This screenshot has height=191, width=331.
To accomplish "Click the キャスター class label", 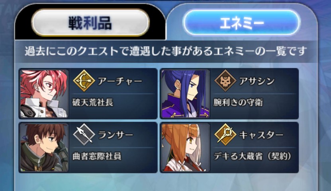I will (261, 135).
